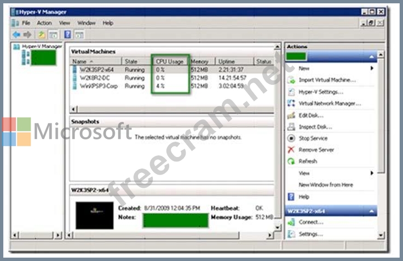The height and width of the screenshot is (261, 403).
Task: Click the Stop Service icon
Action: pyautogui.click(x=291, y=138)
